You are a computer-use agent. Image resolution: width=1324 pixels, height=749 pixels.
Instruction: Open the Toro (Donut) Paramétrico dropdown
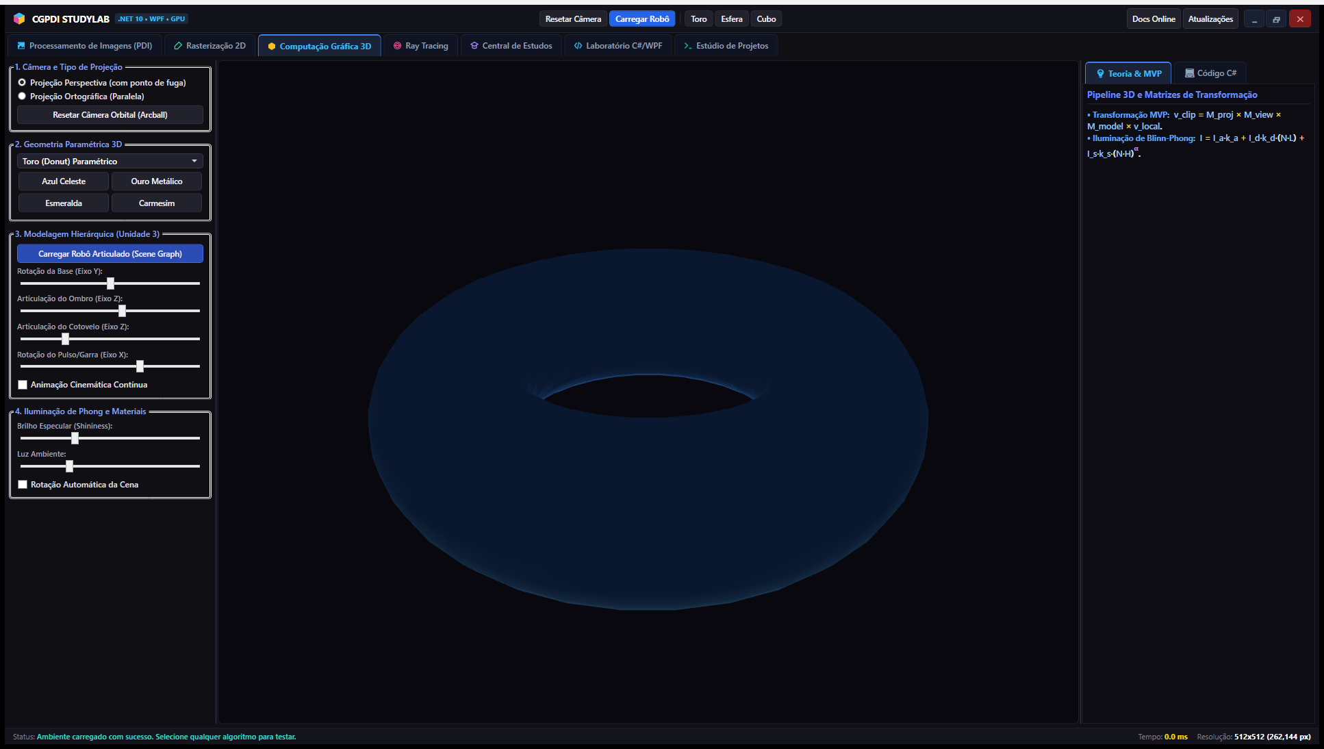(110, 162)
